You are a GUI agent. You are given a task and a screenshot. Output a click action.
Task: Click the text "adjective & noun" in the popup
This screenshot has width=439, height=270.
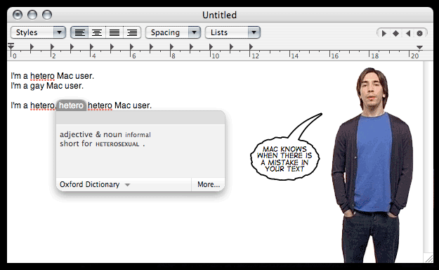pos(91,134)
